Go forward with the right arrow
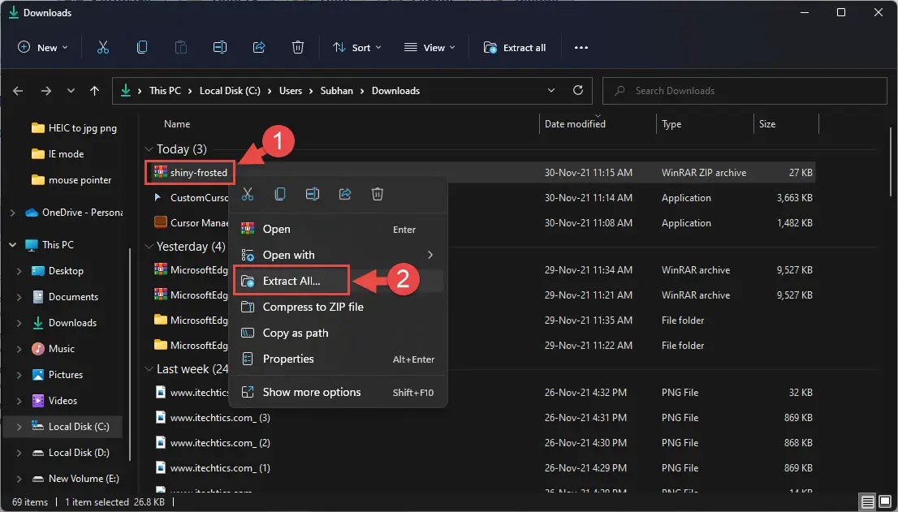898x512 pixels. (x=45, y=91)
